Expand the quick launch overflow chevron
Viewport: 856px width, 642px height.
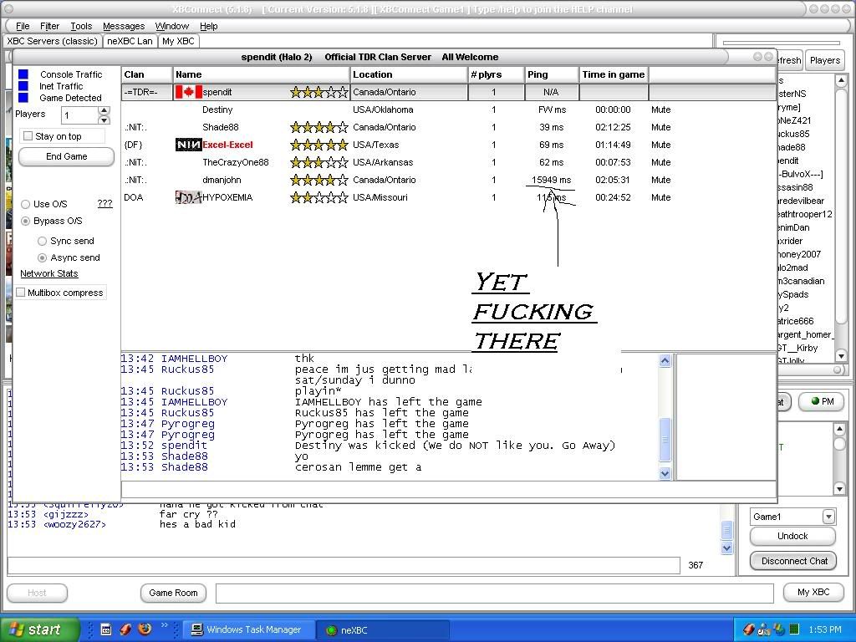pyautogui.click(x=165, y=625)
